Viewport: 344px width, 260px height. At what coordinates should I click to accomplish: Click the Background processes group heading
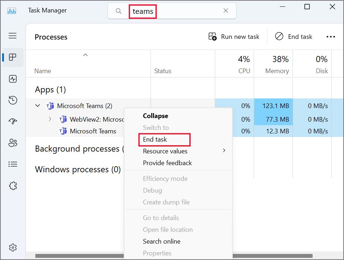tap(79, 149)
